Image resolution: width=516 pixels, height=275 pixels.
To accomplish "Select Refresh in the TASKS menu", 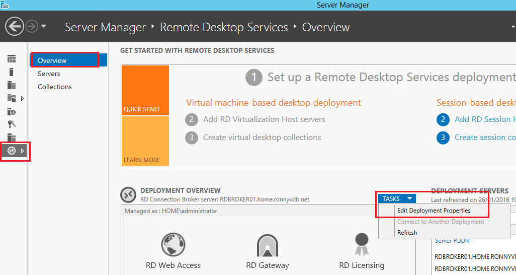I will click(407, 233).
